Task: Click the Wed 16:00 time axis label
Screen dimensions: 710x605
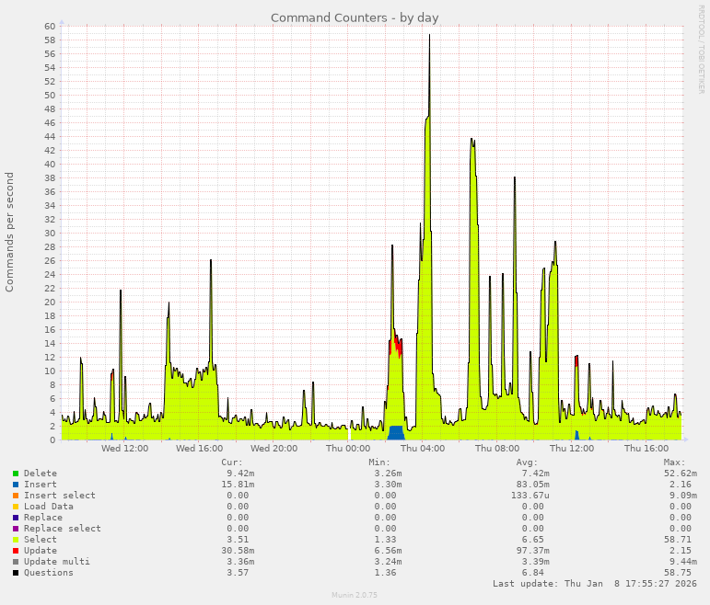Action: [x=199, y=449]
